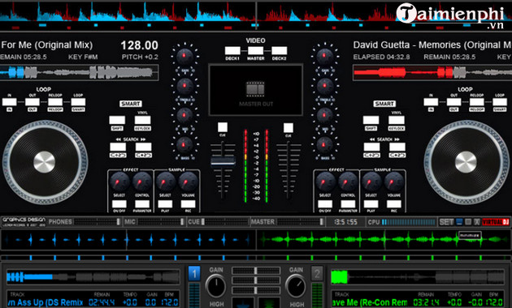Click the left deck SAMPLE VOLUME knob
The image size is (512, 308).
(188, 182)
